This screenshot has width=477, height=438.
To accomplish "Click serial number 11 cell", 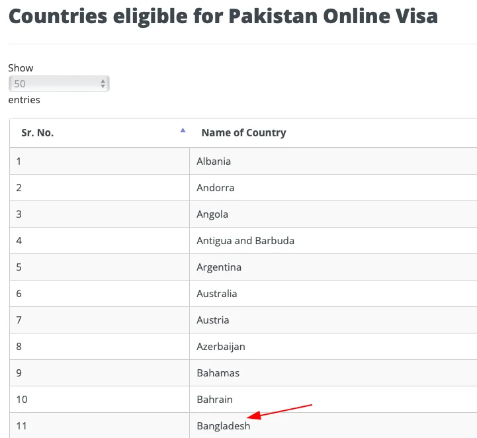I will tap(22, 426).
